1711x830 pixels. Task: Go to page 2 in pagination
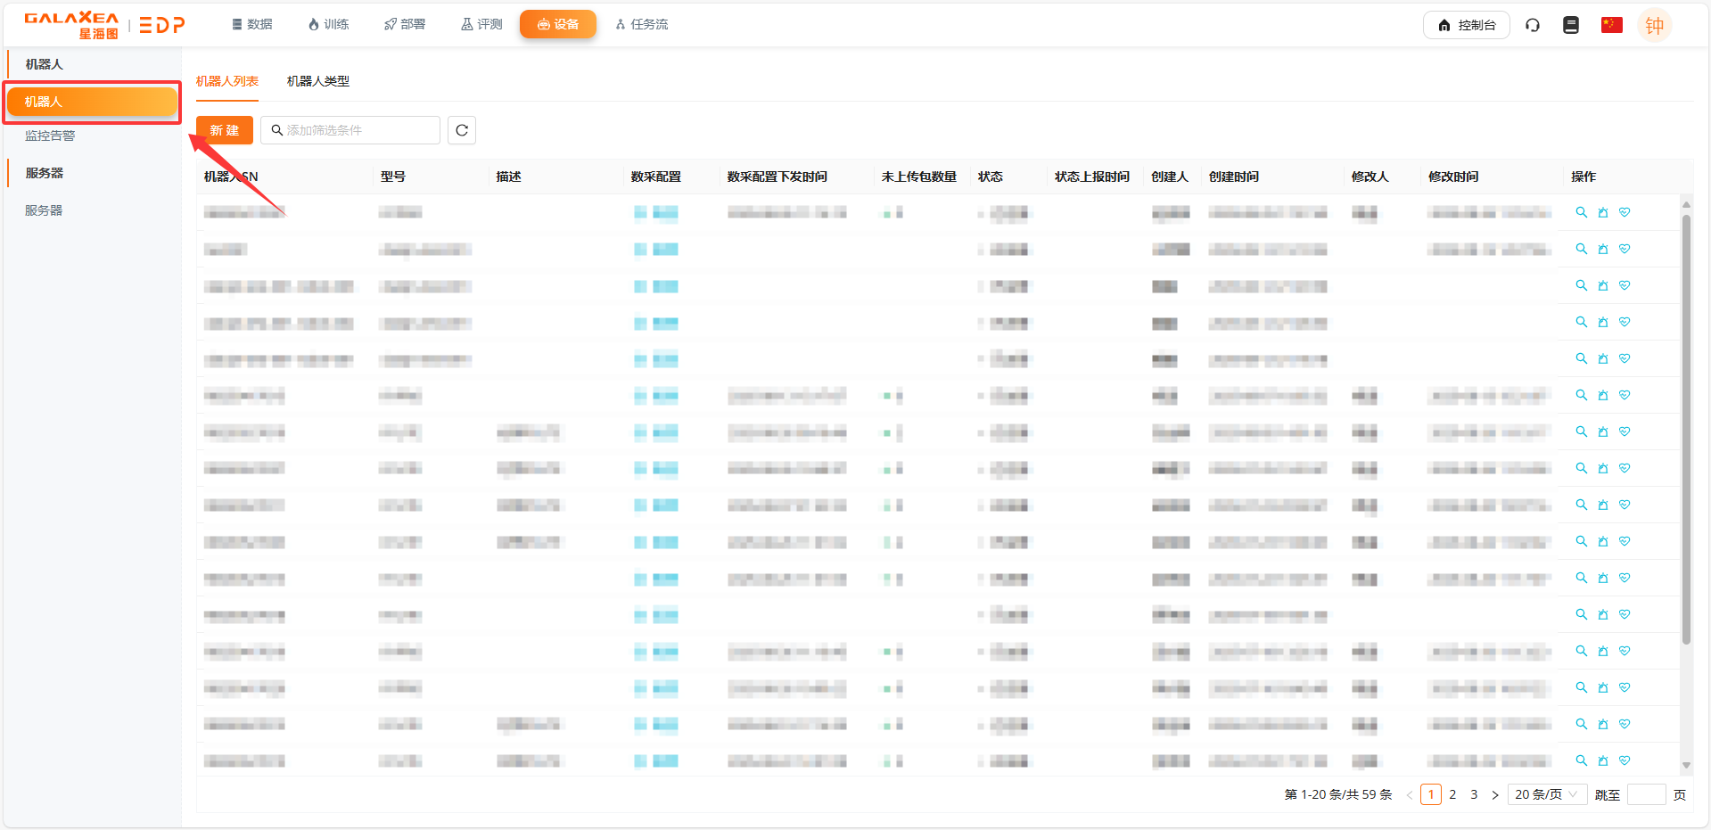1452,794
